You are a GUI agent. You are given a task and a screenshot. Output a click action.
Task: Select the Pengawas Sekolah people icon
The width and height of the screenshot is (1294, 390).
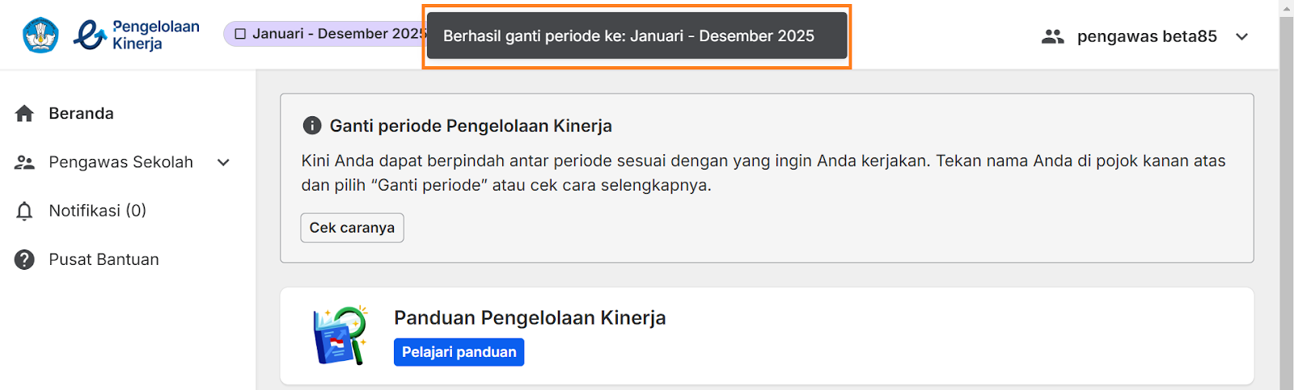click(24, 162)
